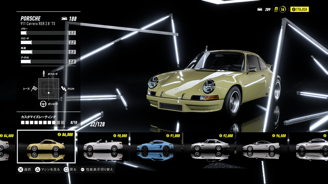Select the white convertible priced 90,000
Screen dimensions: 328x184
coord(103,146)
